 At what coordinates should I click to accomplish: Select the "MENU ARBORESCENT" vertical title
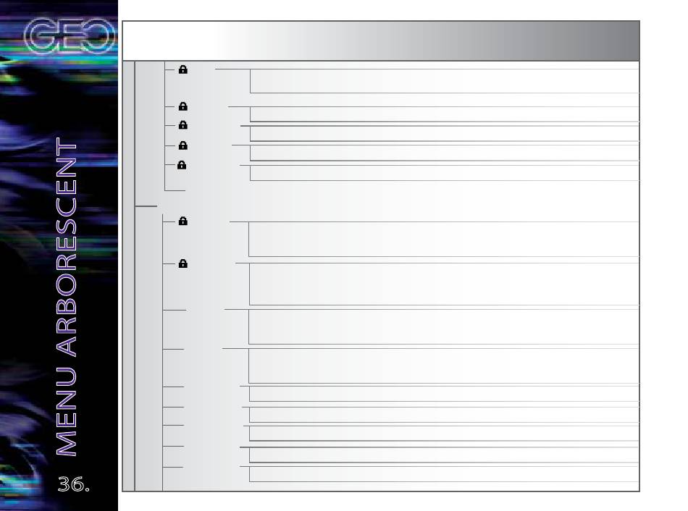pos(67,297)
